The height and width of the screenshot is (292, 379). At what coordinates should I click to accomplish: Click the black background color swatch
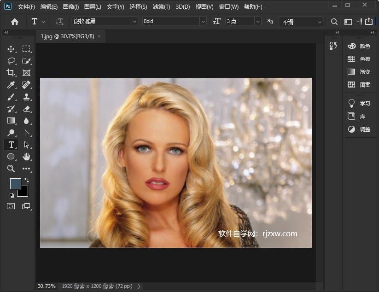[24, 193]
